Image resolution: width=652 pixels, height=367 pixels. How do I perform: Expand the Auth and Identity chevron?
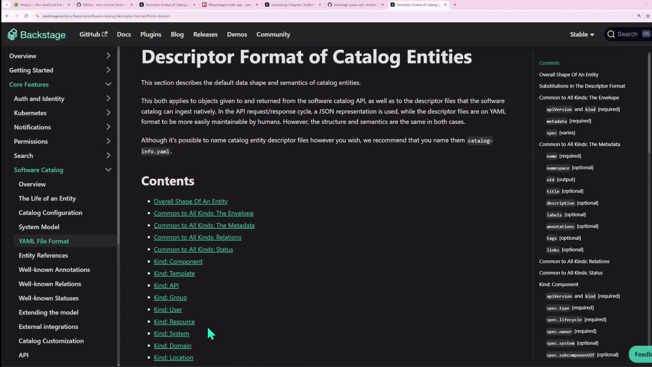click(x=108, y=99)
